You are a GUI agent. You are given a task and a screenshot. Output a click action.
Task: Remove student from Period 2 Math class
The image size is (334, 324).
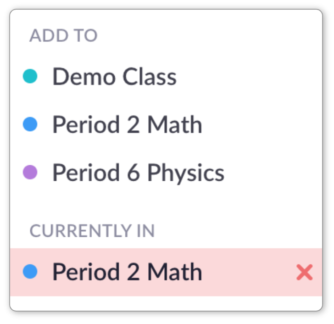[304, 273]
